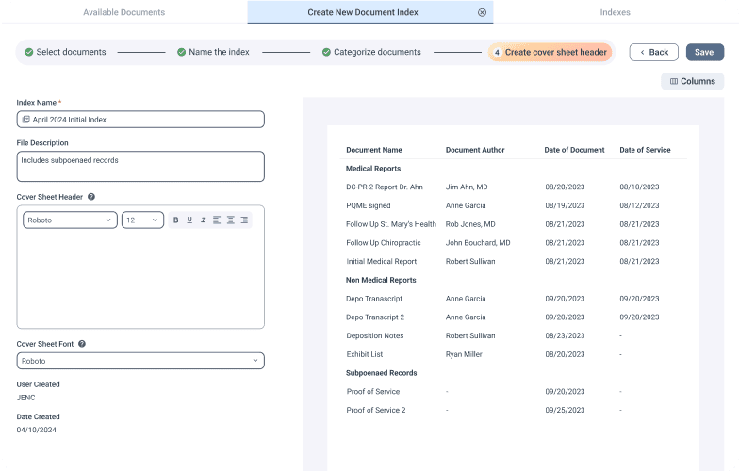Screen dimensions: 739x472
Task: Go to the Categorize documents step
Action: click(x=371, y=52)
